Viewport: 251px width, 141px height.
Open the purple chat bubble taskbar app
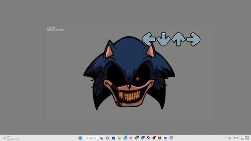[108, 138]
